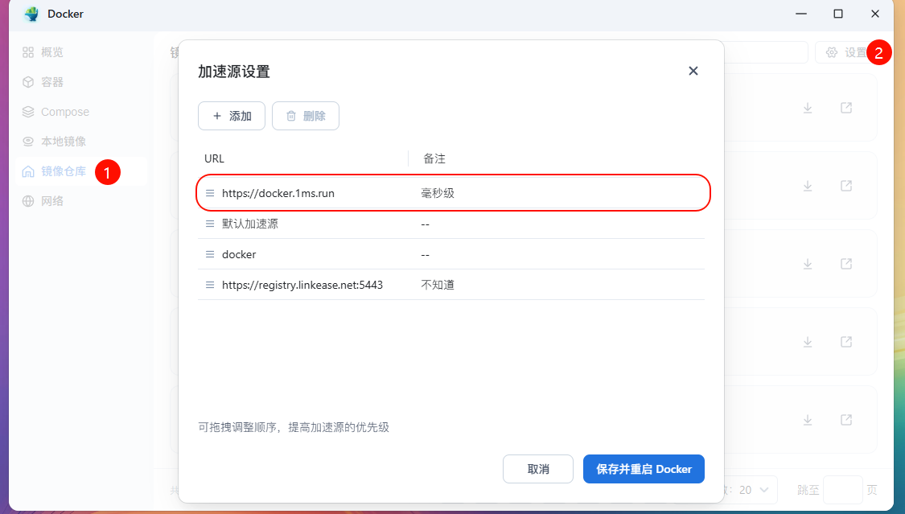Select drag handle of docker row
This screenshot has height=514, width=905.
click(x=210, y=254)
